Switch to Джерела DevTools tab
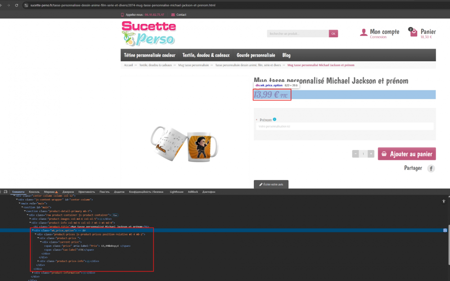The height and width of the screenshot is (281, 450). click(x=68, y=192)
